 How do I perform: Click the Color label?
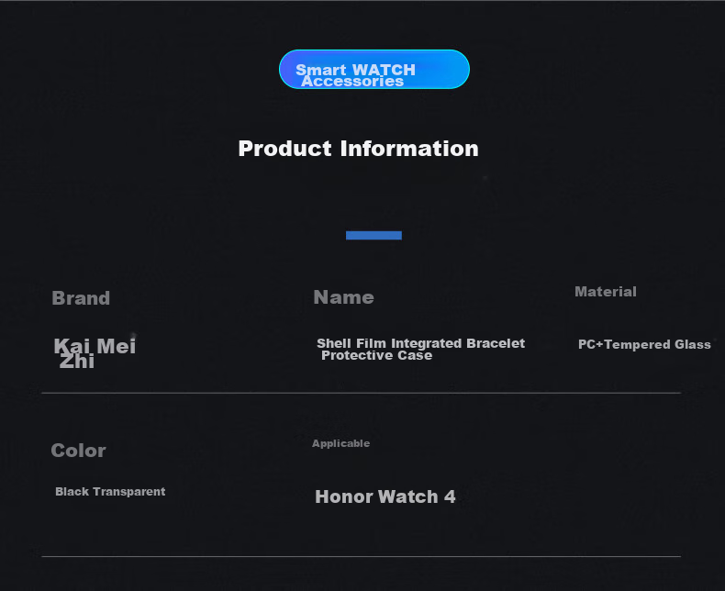pos(79,451)
